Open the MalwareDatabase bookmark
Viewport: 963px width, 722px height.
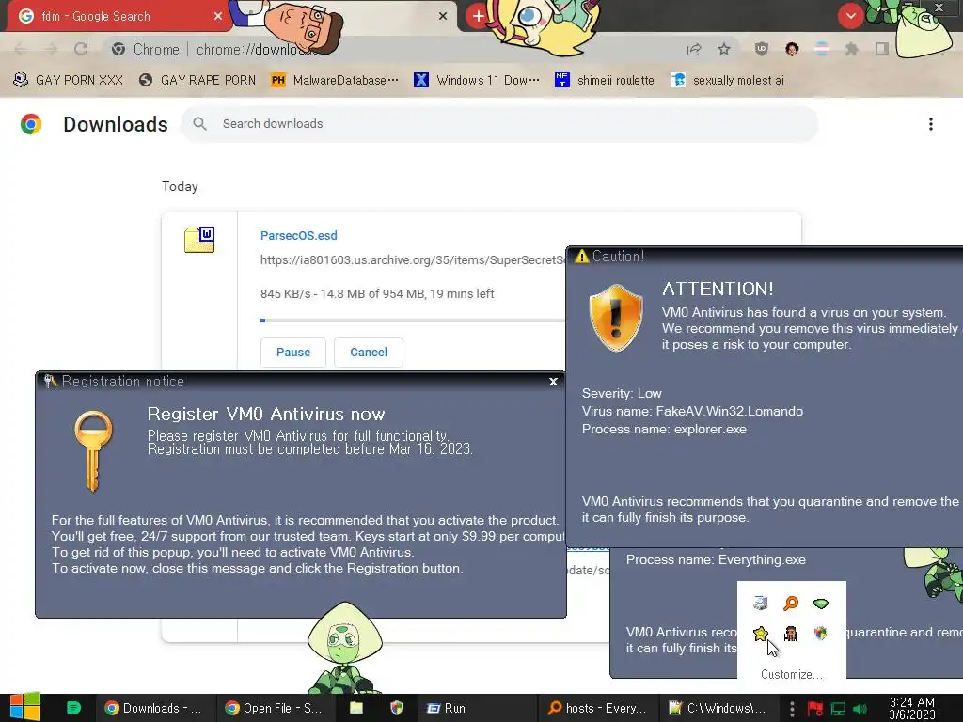[x=335, y=80]
